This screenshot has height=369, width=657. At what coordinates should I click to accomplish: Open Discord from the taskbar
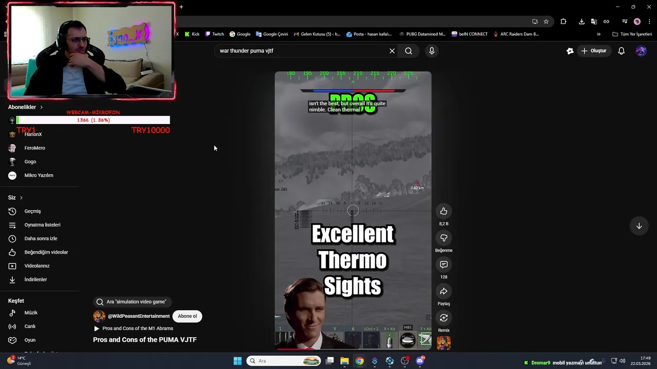click(x=420, y=361)
